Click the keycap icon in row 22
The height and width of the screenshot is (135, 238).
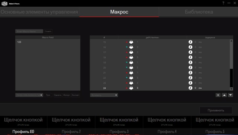point(131,78)
